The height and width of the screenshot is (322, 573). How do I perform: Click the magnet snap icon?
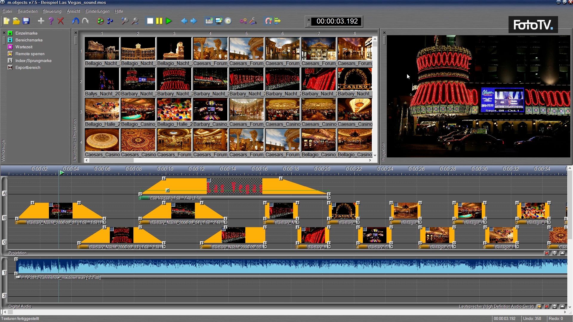[268, 21]
